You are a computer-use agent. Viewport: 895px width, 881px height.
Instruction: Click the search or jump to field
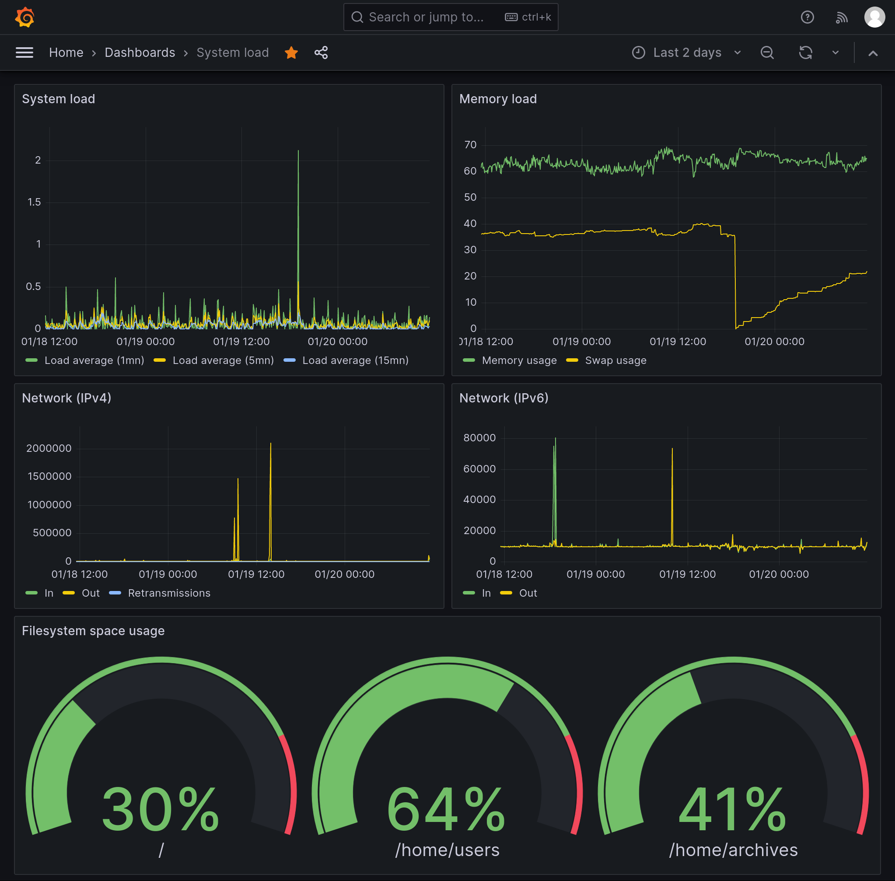coord(451,17)
